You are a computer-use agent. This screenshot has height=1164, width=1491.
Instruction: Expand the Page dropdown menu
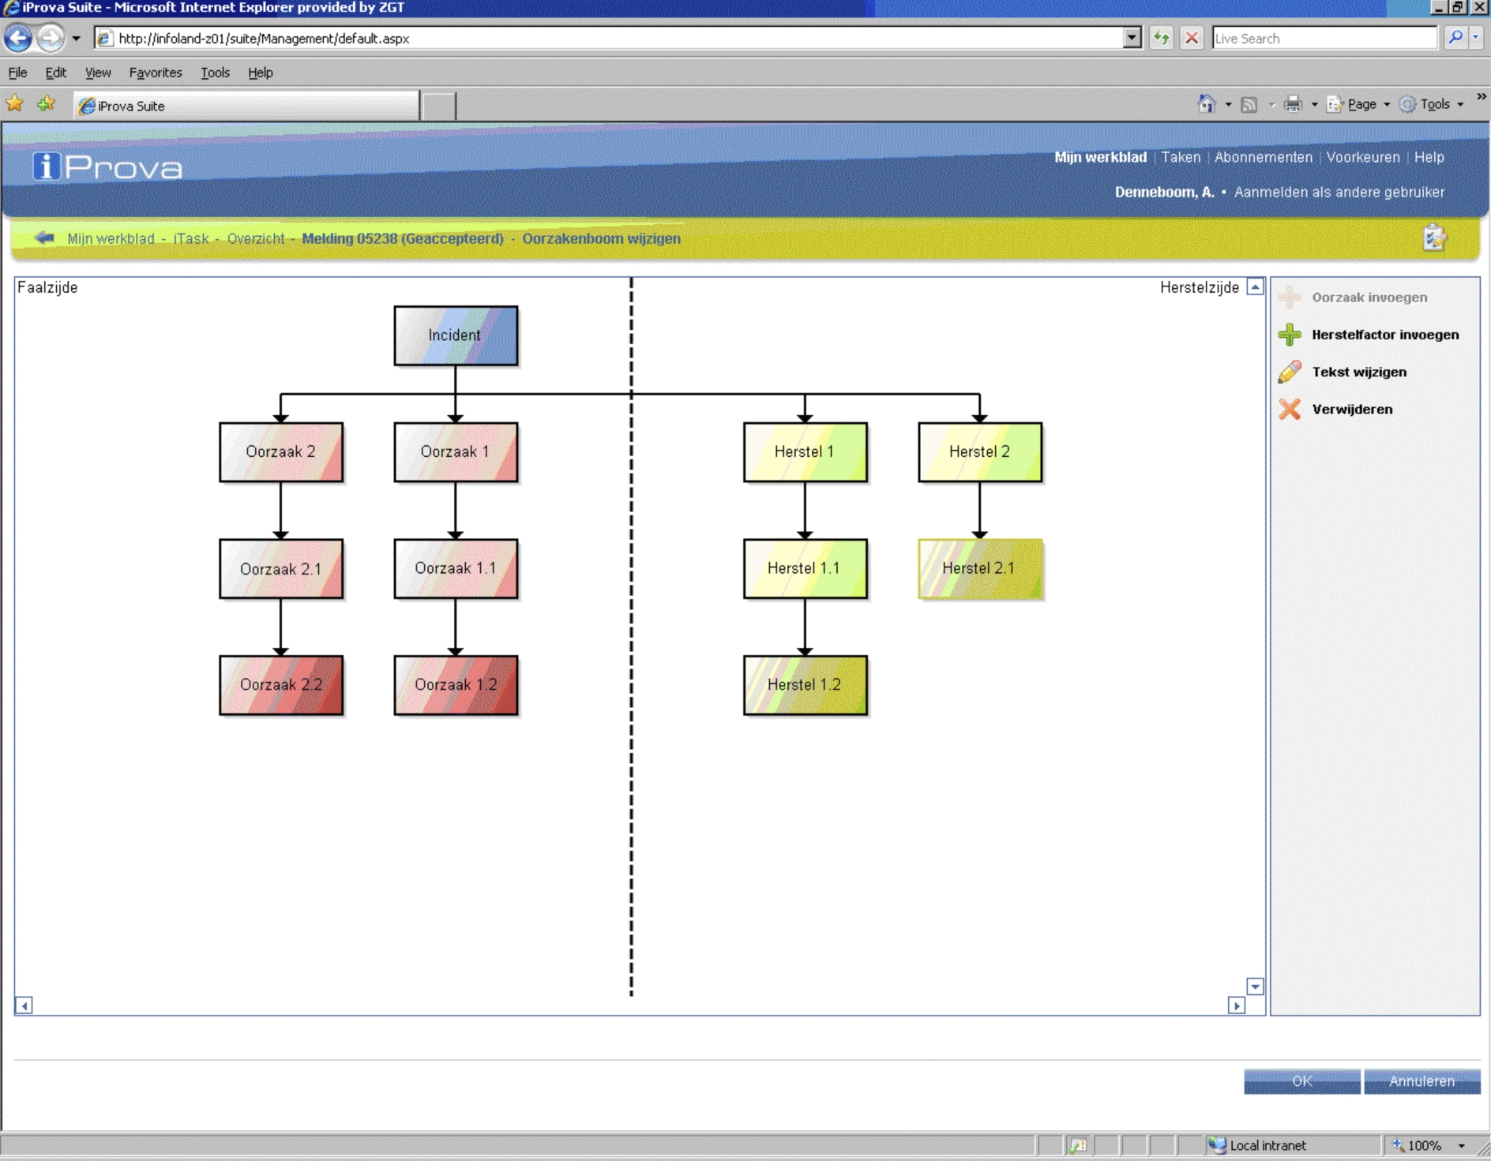click(x=1361, y=104)
